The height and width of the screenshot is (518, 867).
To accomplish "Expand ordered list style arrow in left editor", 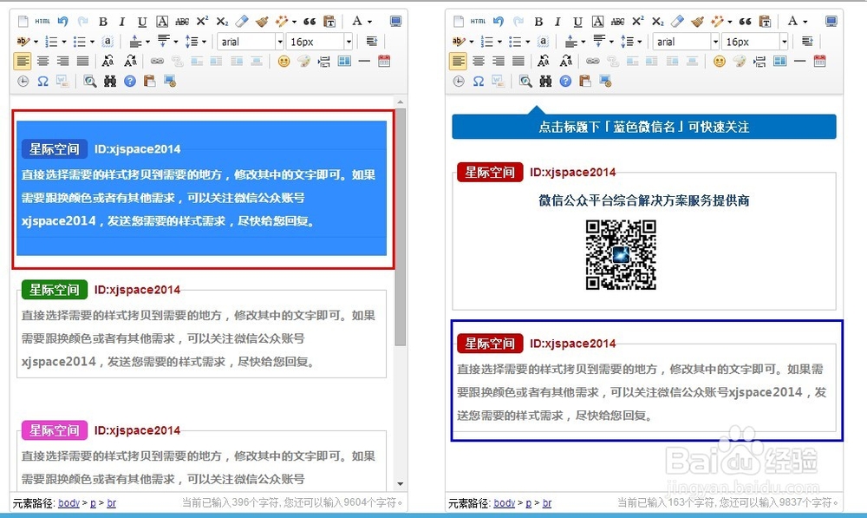I will (x=64, y=42).
